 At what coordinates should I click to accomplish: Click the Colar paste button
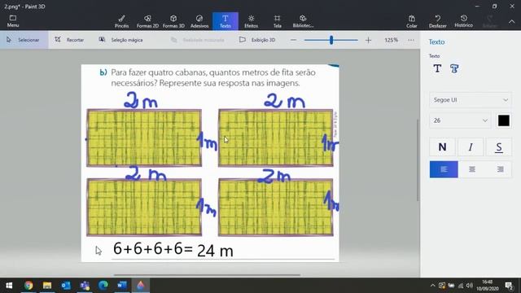click(x=412, y=21)
